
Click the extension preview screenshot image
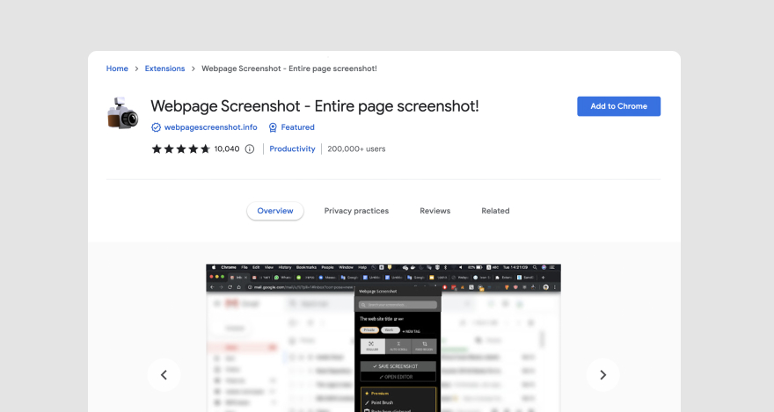pyautogui.click(x=383, y=338)
